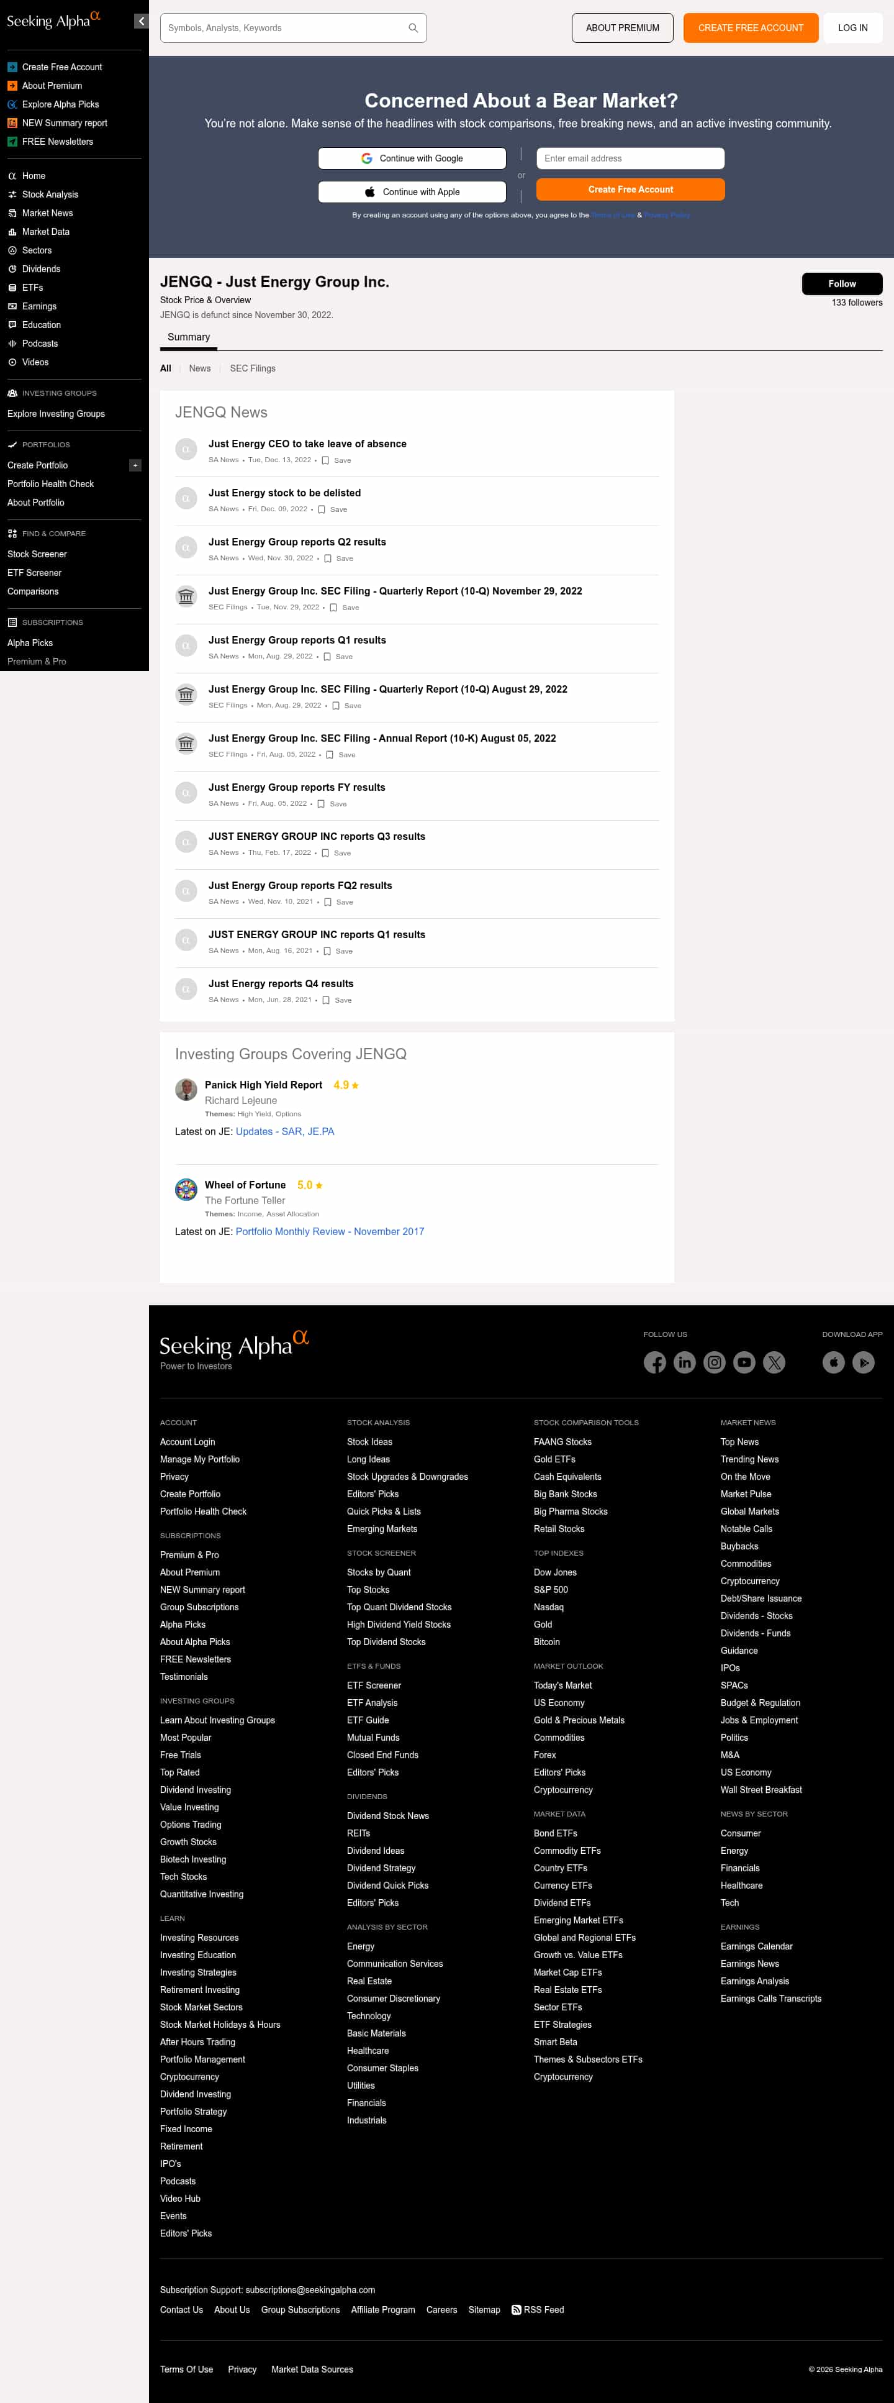Download the Google Play app

(863, 1362)
